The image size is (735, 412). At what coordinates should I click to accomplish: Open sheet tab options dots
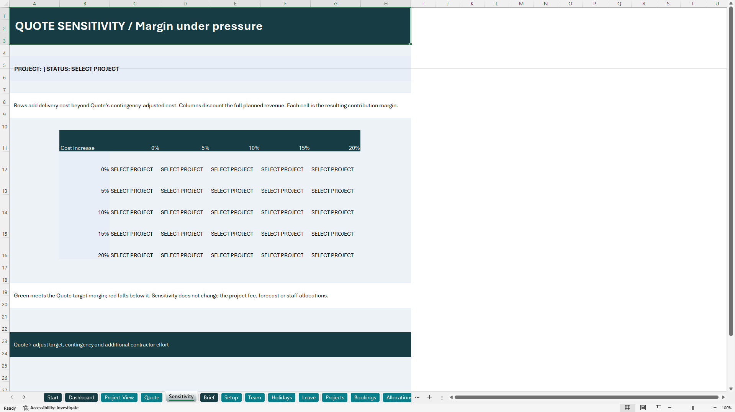click(442, 397)
